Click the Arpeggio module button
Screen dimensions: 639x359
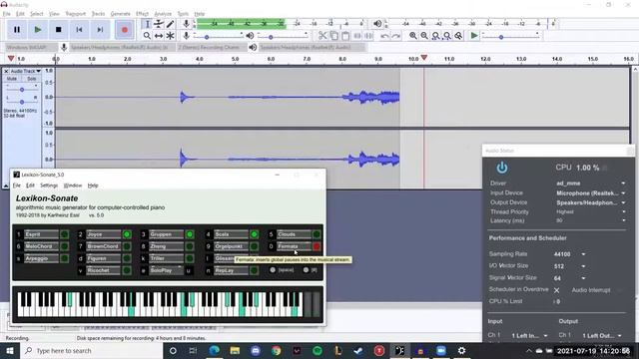click(x=41, y=258)
